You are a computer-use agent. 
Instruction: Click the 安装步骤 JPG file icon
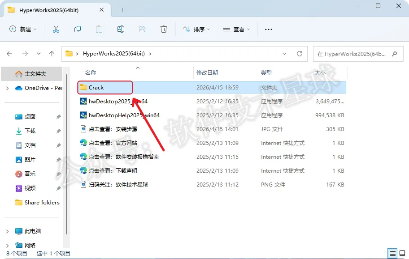(x=83, y=129)
